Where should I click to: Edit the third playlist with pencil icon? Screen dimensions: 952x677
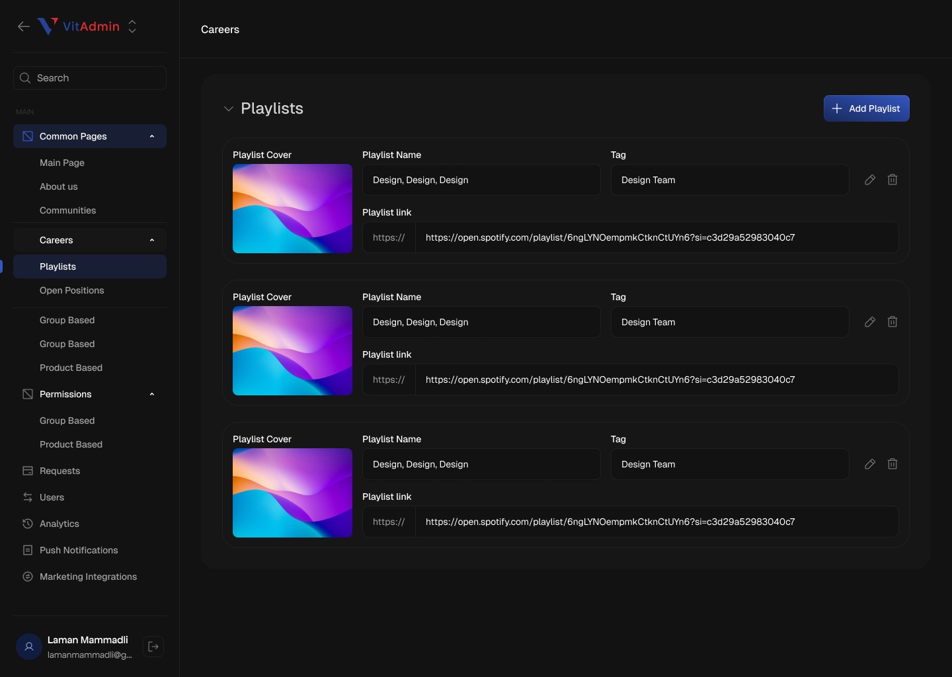(870, 464)
